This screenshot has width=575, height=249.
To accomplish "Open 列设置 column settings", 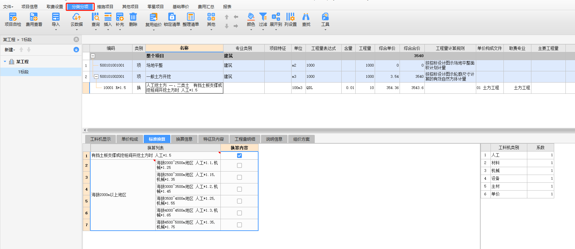I will (x=290, y=17).
